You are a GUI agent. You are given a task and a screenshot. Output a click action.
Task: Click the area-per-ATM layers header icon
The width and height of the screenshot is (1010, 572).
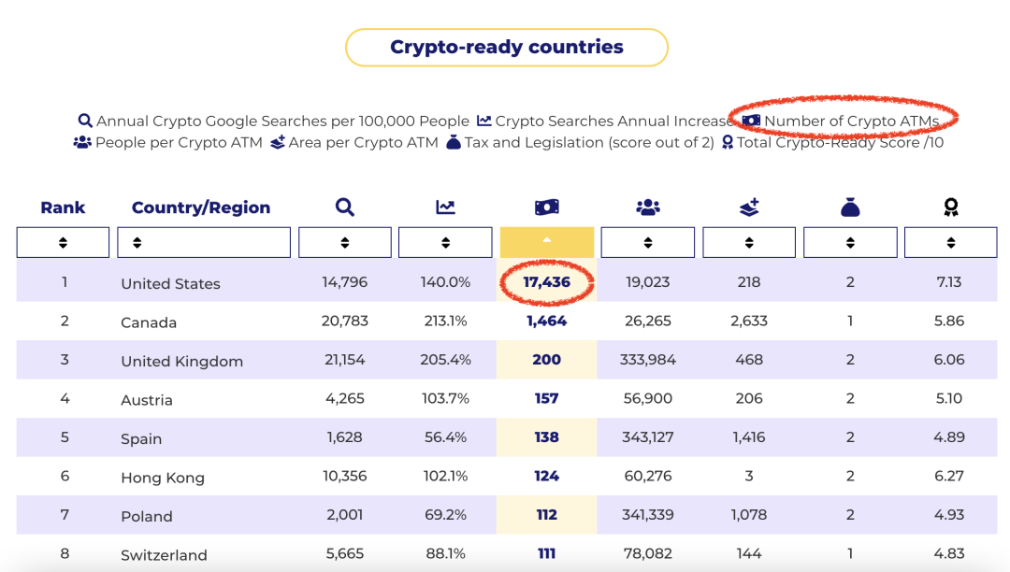coord(749,207)
